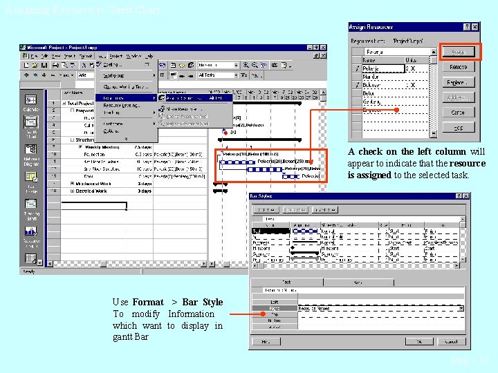Click Cancel in Bar Styles dialog
Image resolution: width=498 pixels, height=373 pixels.
click(451, 342)
